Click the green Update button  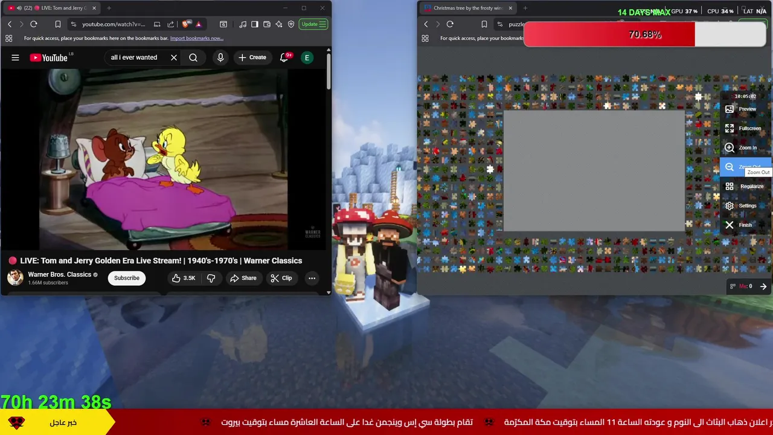(x=313, y=24)
